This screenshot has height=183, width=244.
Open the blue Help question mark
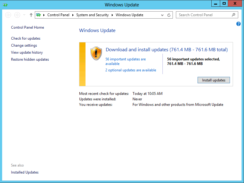click(x=239, y=24)
